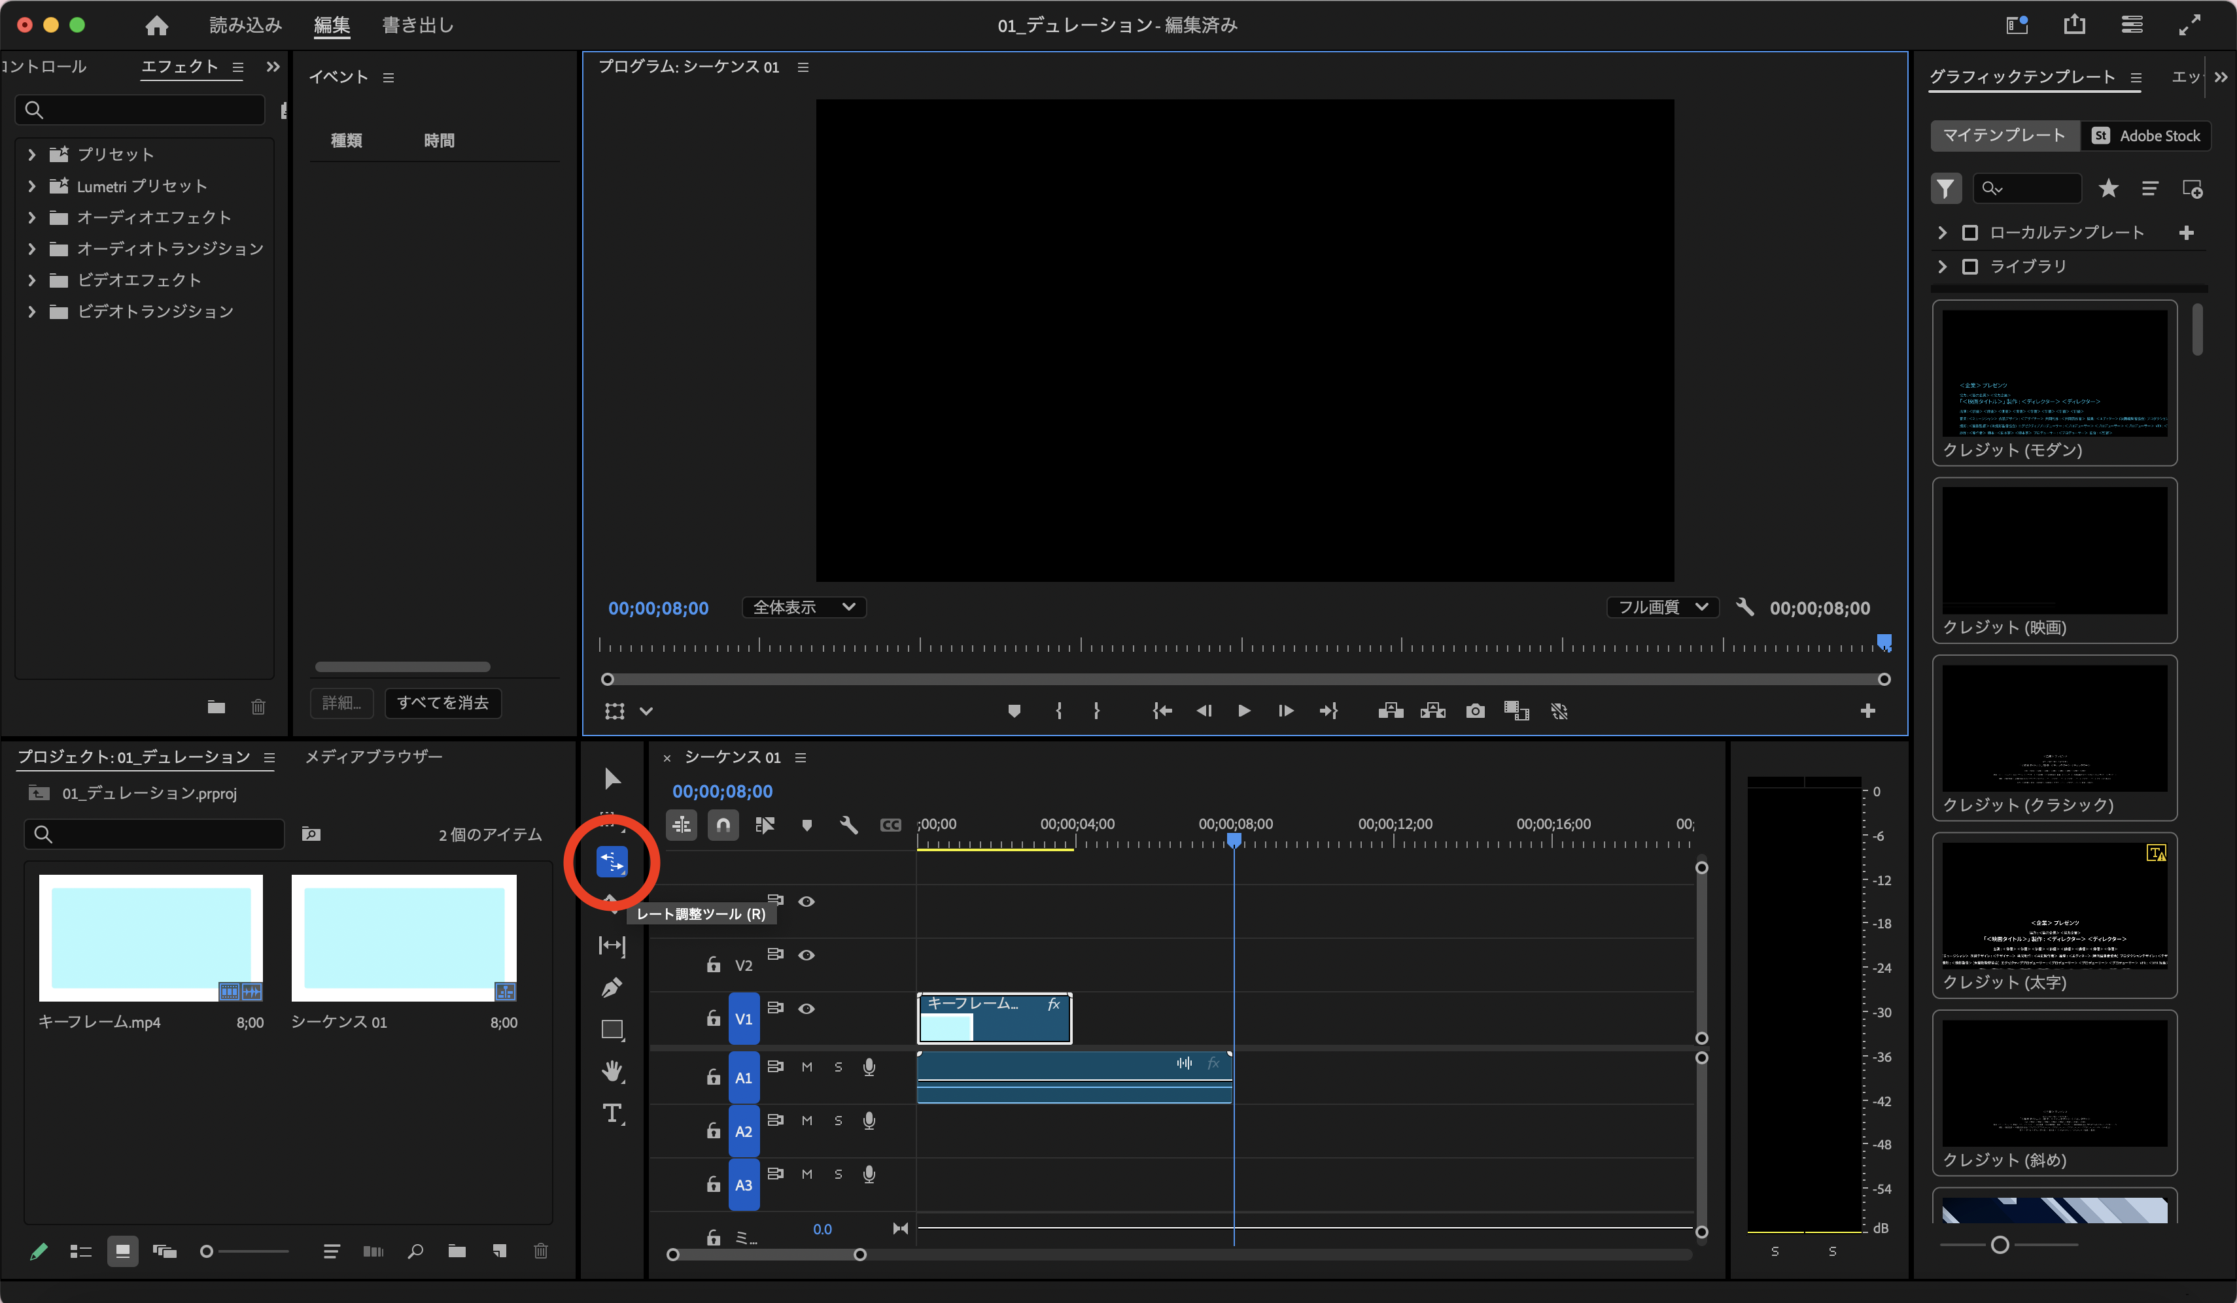Click the Play button in Program monitor
2237x1303 pixels.
click(1243, 711)
